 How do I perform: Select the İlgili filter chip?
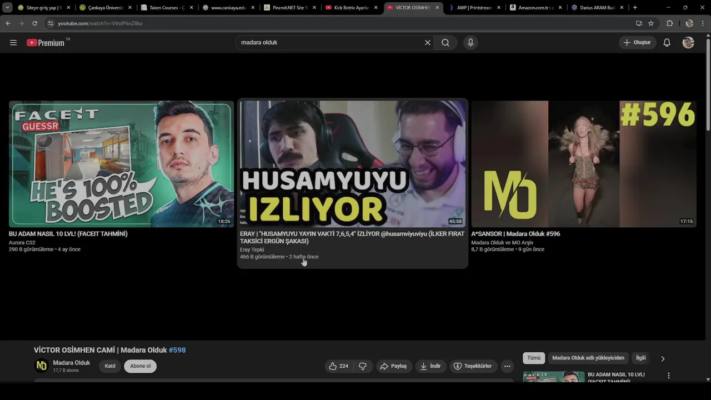coord(641,358)
